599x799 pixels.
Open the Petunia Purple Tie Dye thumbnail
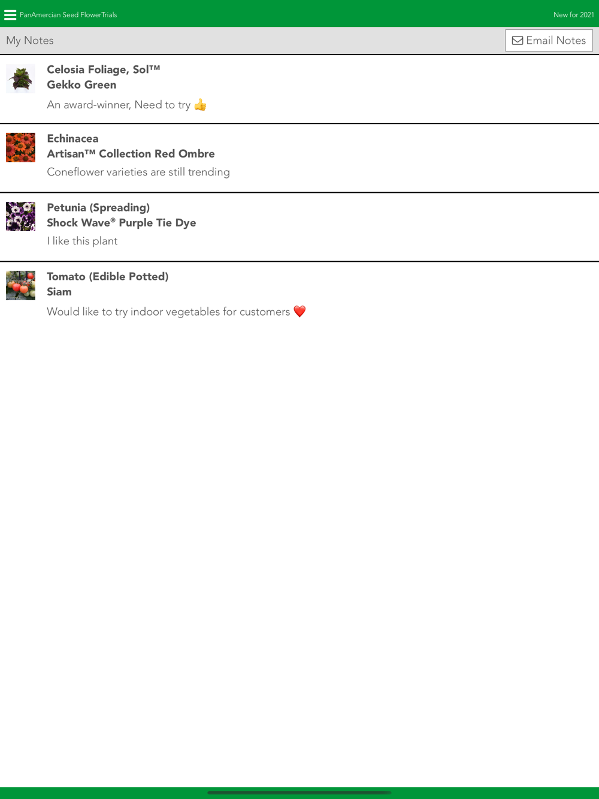click(20, 216)
